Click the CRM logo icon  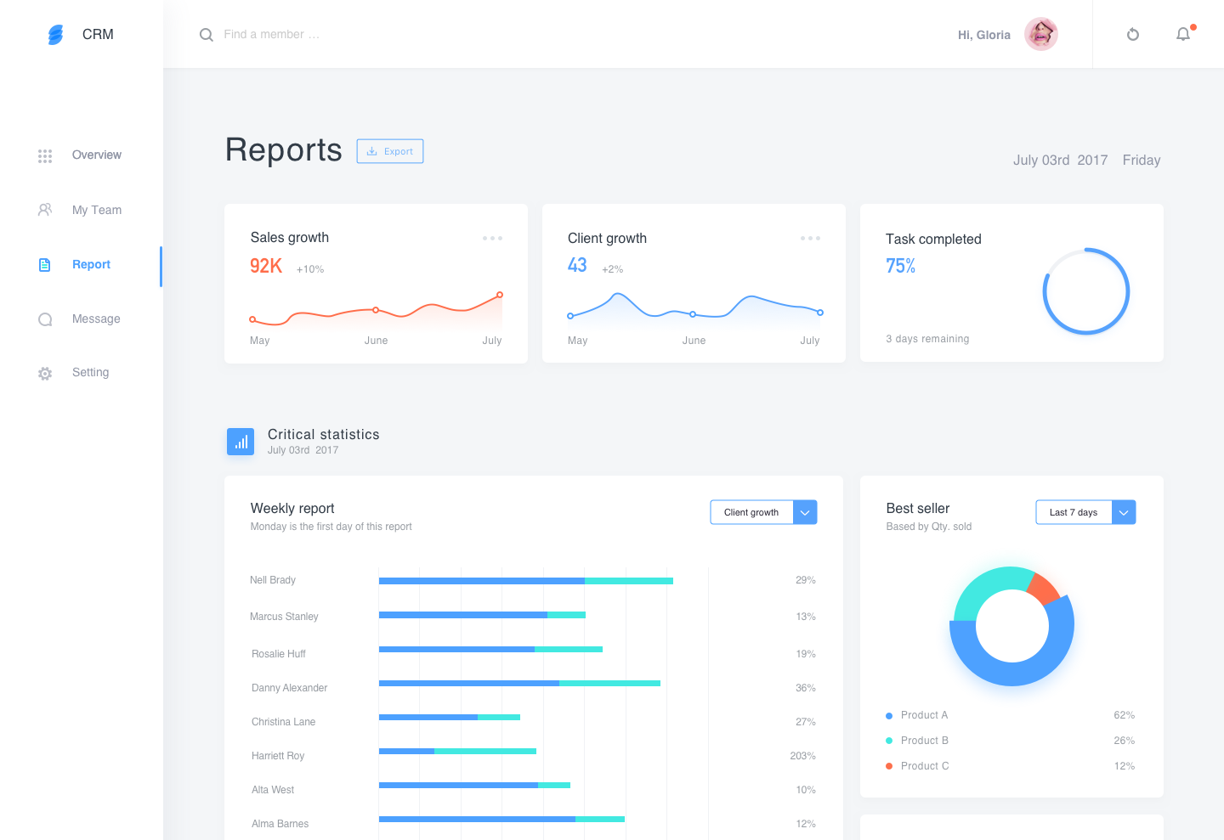pyautogui.click(x=55, y=35)
